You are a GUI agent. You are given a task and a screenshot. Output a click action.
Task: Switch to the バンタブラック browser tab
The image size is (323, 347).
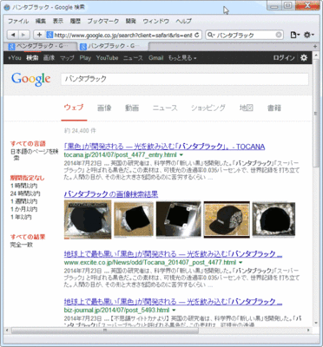click(113, 46)
